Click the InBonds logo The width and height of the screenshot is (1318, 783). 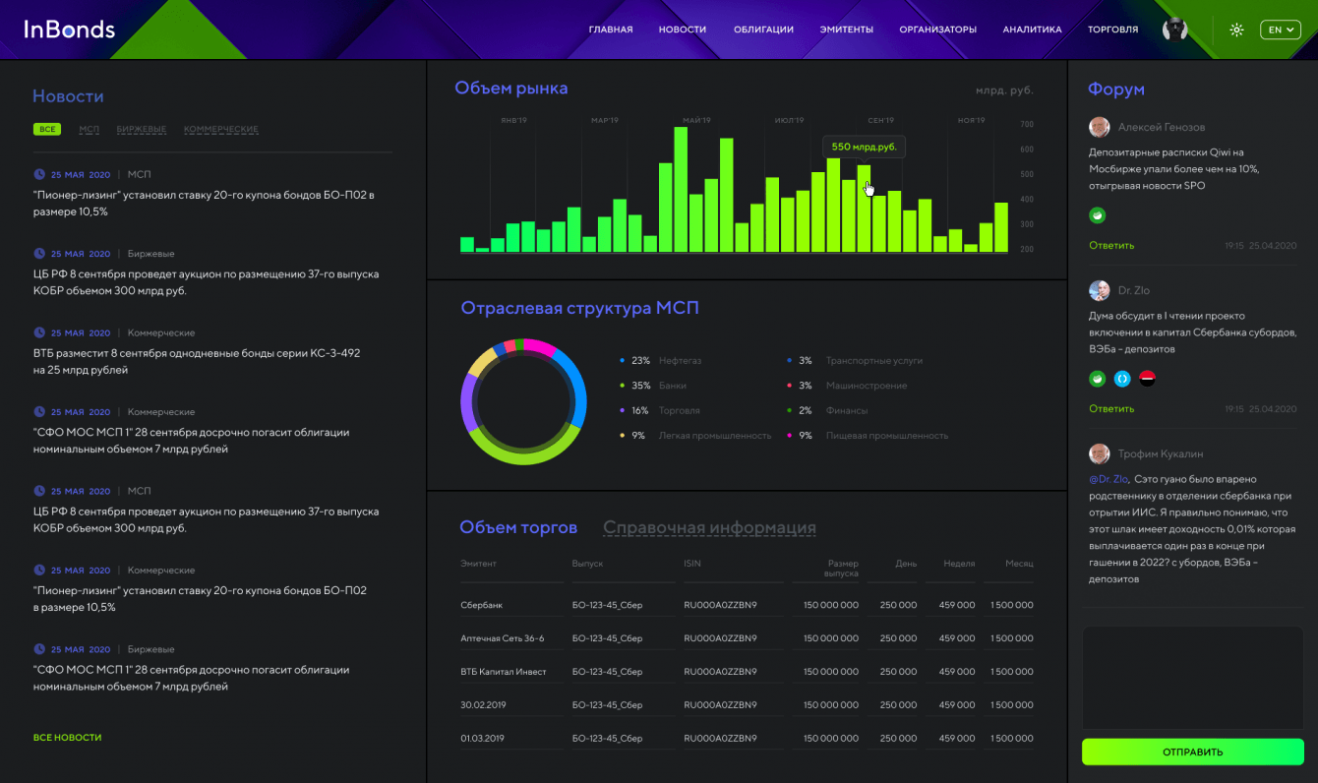(x=69, y=30)
